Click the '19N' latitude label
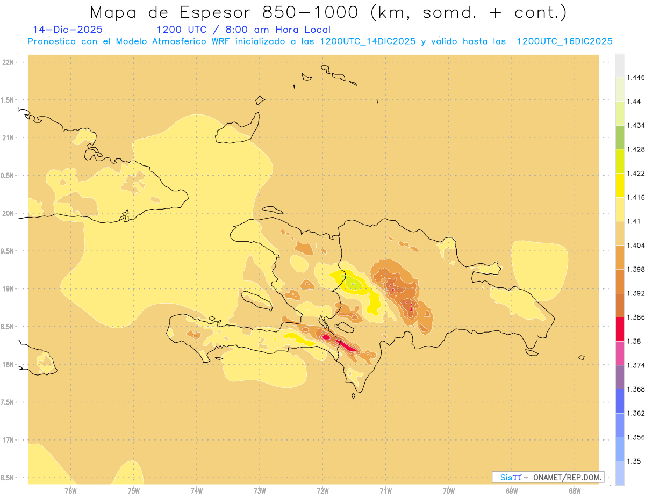This screenshot has height=498, width=645. click(9, 289)
